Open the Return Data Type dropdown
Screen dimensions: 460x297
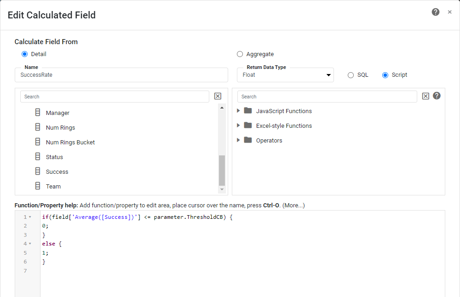click(285, 75)
